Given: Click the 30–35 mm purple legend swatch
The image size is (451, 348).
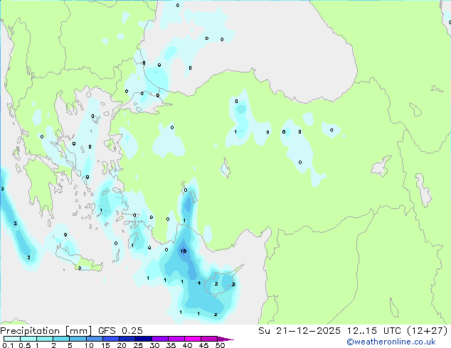Looking at the screenshot, I should pyautogui.click(x=159, y=339).
